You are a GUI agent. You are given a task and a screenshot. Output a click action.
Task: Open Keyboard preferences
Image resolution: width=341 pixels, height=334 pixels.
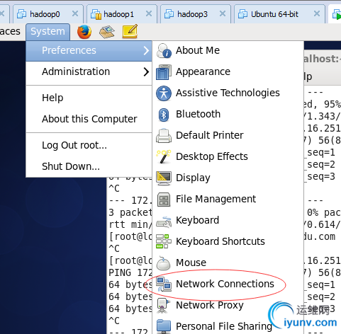coord(228,220)
